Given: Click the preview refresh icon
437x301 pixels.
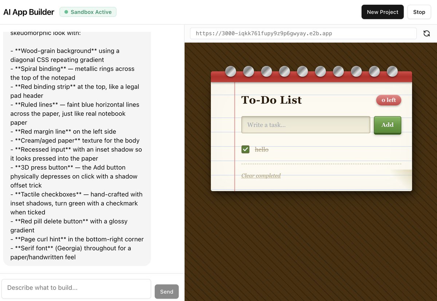Looking at the screenshot, I should click(x=426, y=33).
